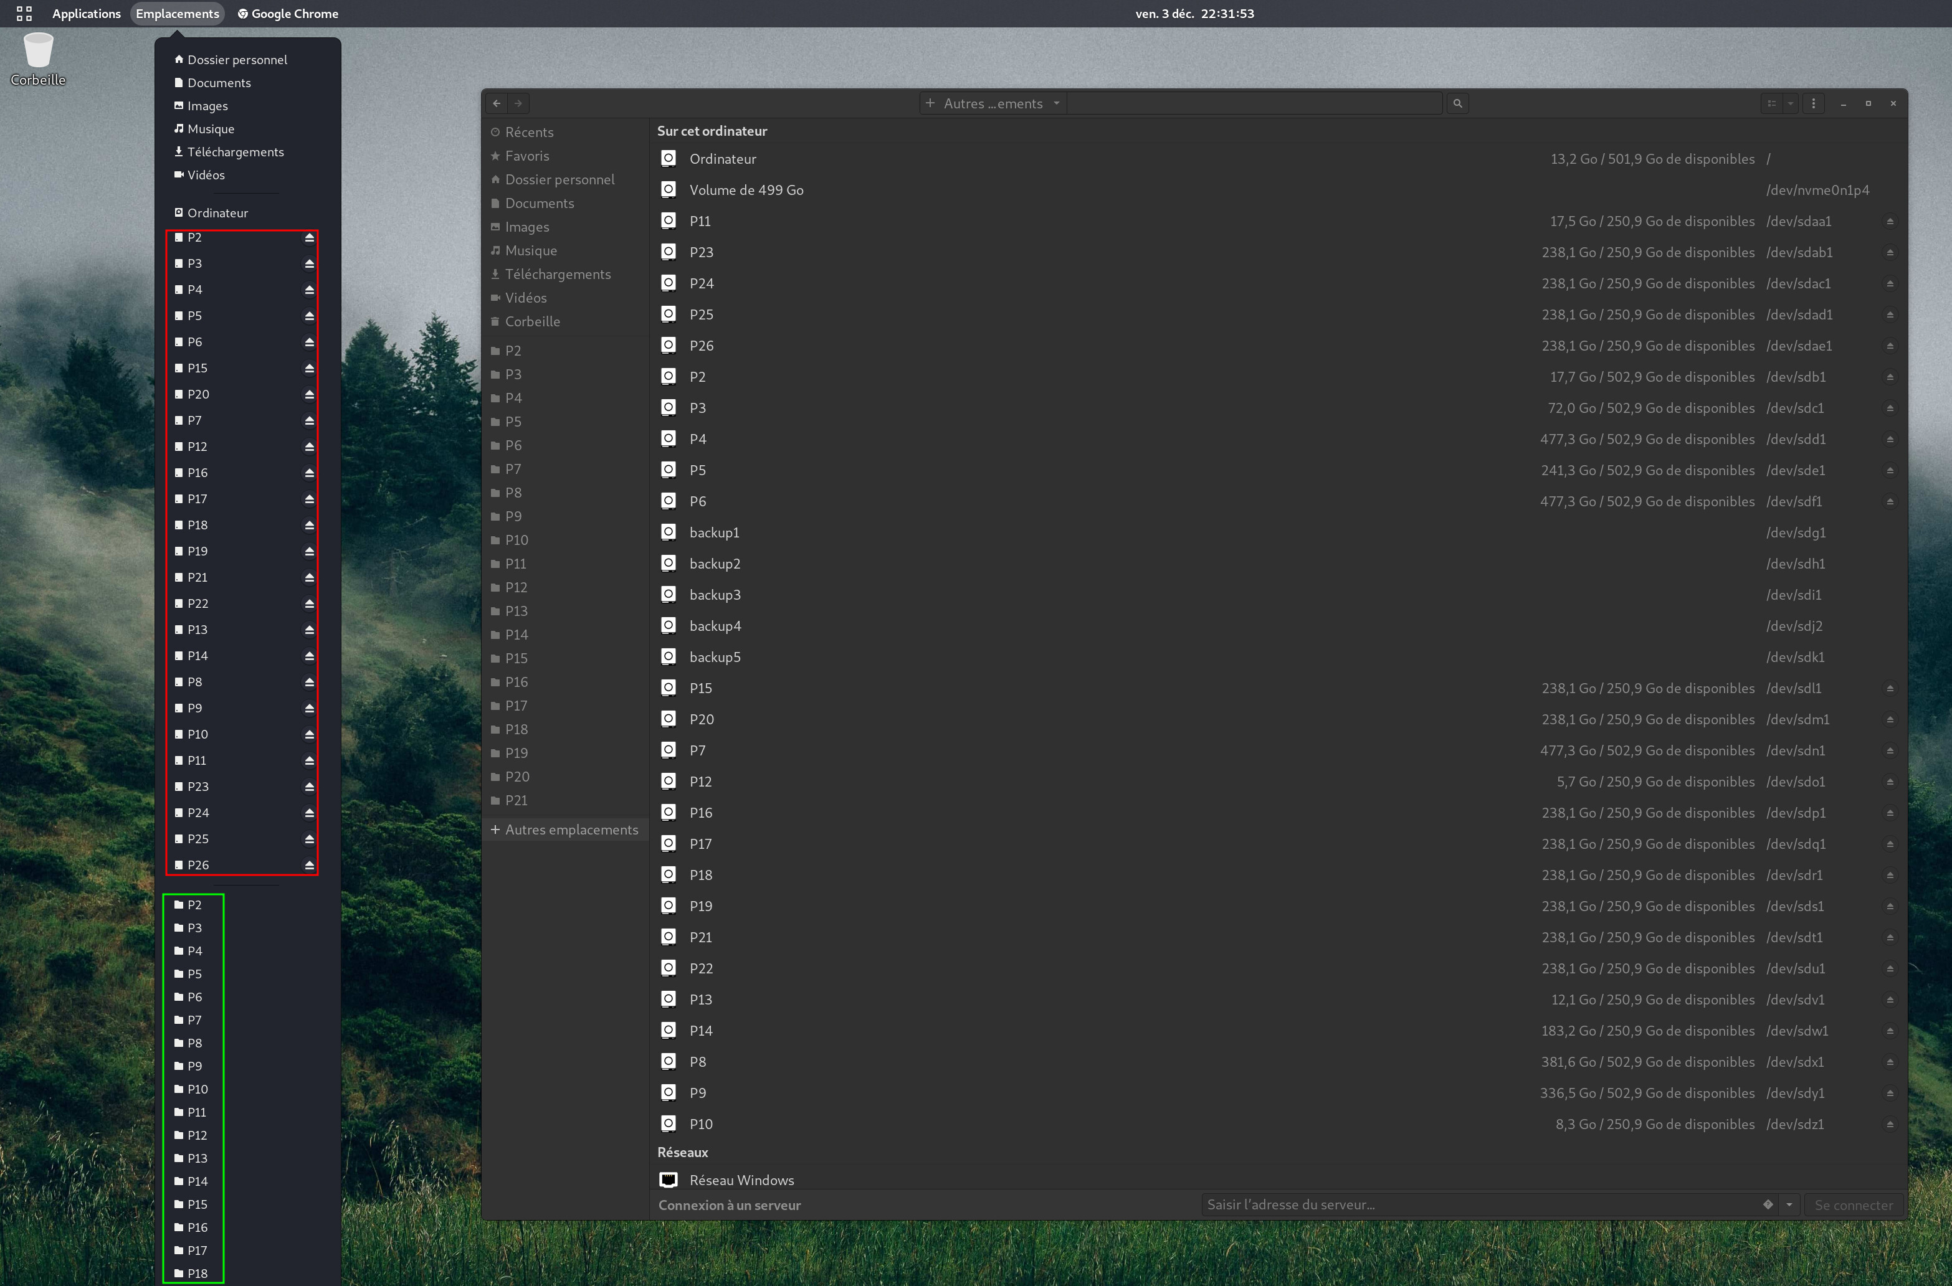This screenshot has height=1286, width=1952.
Task: Eject P4 volume /dev/sdd1
Action: point(1890,440)
